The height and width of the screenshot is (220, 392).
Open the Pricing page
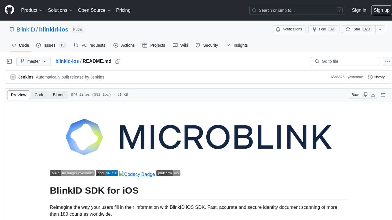click(123, 10)
